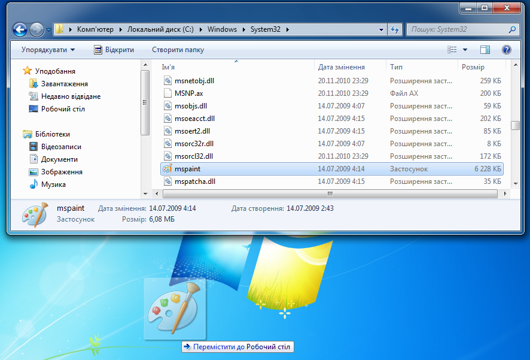The width and height of the screenshot is (530, 360).
Task: Click the Застосунок type cell for mspaint
Action: click(409, 169)
